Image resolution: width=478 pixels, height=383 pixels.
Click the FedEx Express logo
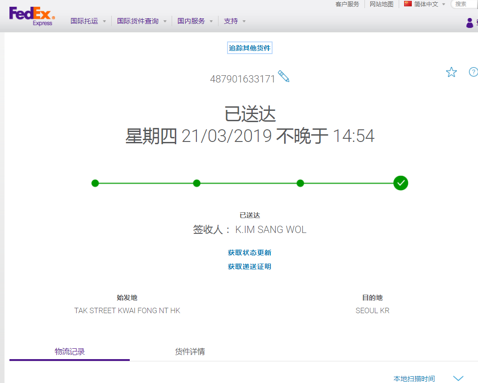pos(32,17)
